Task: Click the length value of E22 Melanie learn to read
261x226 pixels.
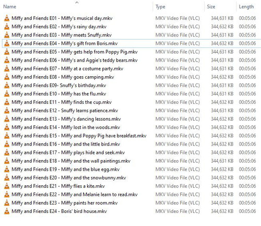Action: point(247,194)
